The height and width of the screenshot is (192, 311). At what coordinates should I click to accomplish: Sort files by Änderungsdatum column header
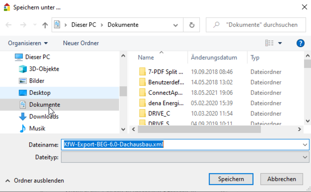pyautogui.click(x=214, y=58)
